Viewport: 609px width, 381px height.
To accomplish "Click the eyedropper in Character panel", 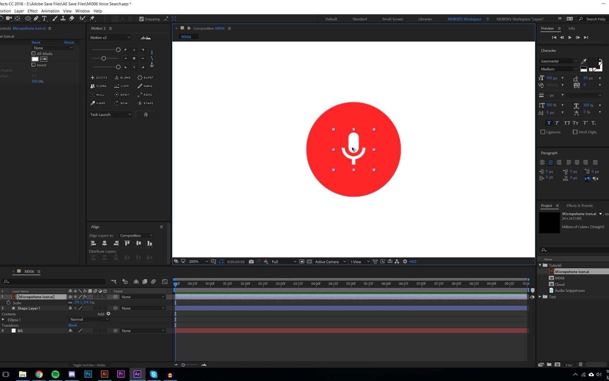I will tap(584, 61).
